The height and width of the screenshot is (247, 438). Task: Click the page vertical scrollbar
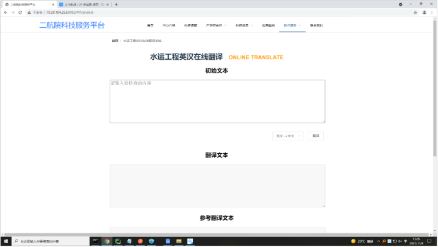(x=435, y=88)
